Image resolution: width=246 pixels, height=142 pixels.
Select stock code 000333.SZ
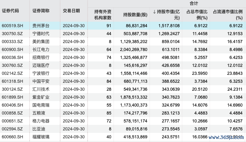[x=12, y=42]
